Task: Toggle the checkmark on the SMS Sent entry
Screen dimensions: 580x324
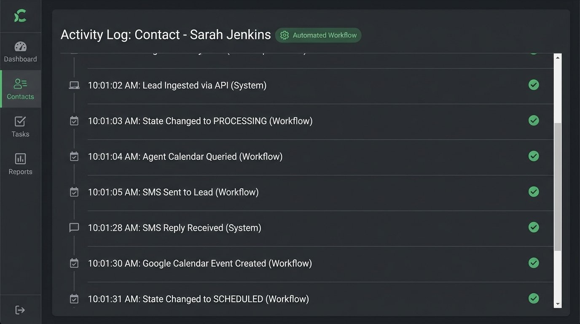Action: pos(534,192)
